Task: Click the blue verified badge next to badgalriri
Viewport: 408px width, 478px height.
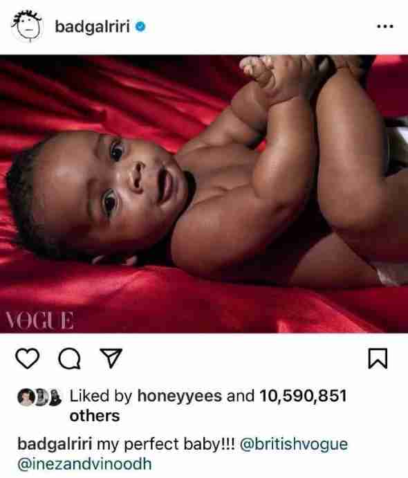Action: pos(140,27)
